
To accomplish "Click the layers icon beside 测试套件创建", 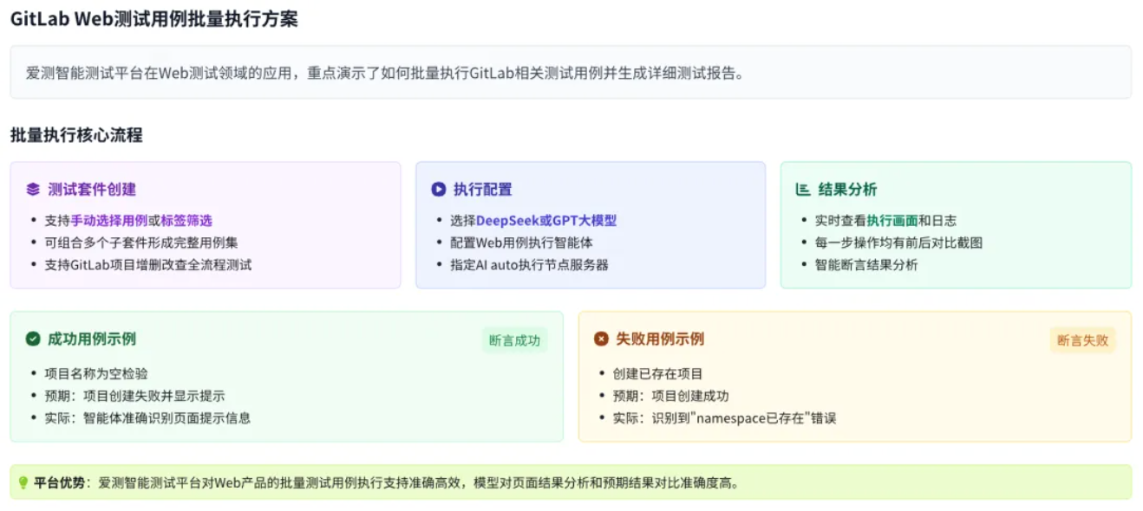I will pyautogui.click(x=33, y=190).
